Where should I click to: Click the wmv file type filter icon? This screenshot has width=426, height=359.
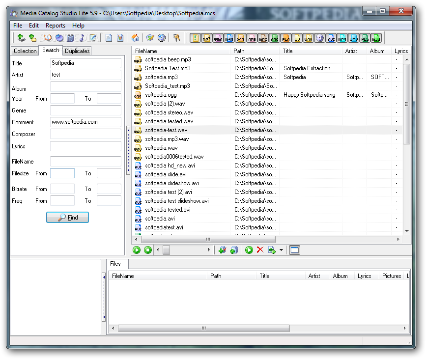[x=353, y=38]
